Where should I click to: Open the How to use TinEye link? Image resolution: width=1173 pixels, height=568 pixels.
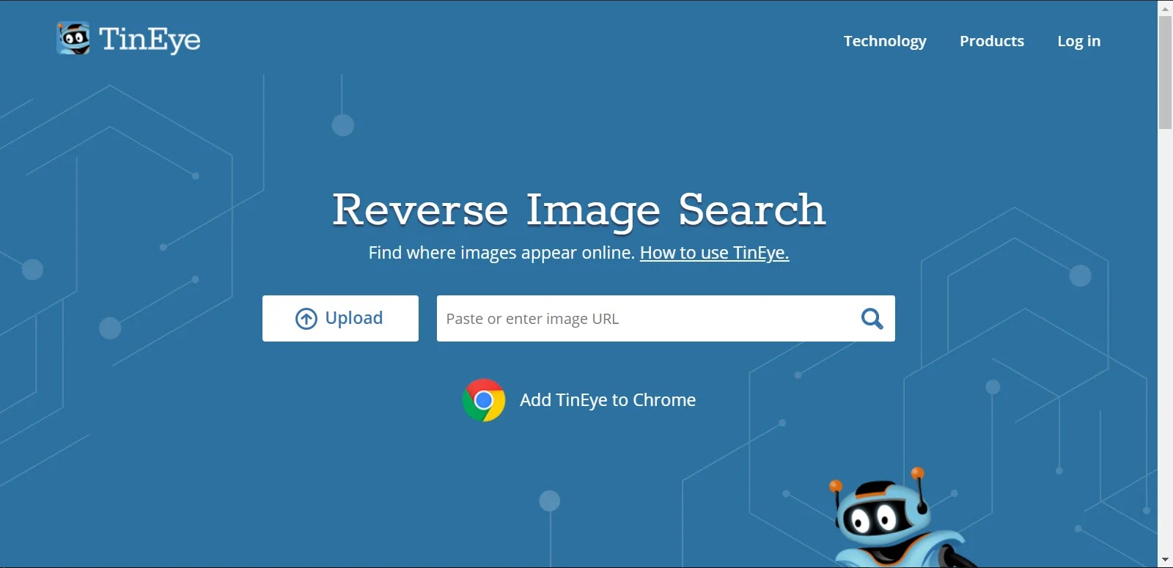[x=714, y=253]
